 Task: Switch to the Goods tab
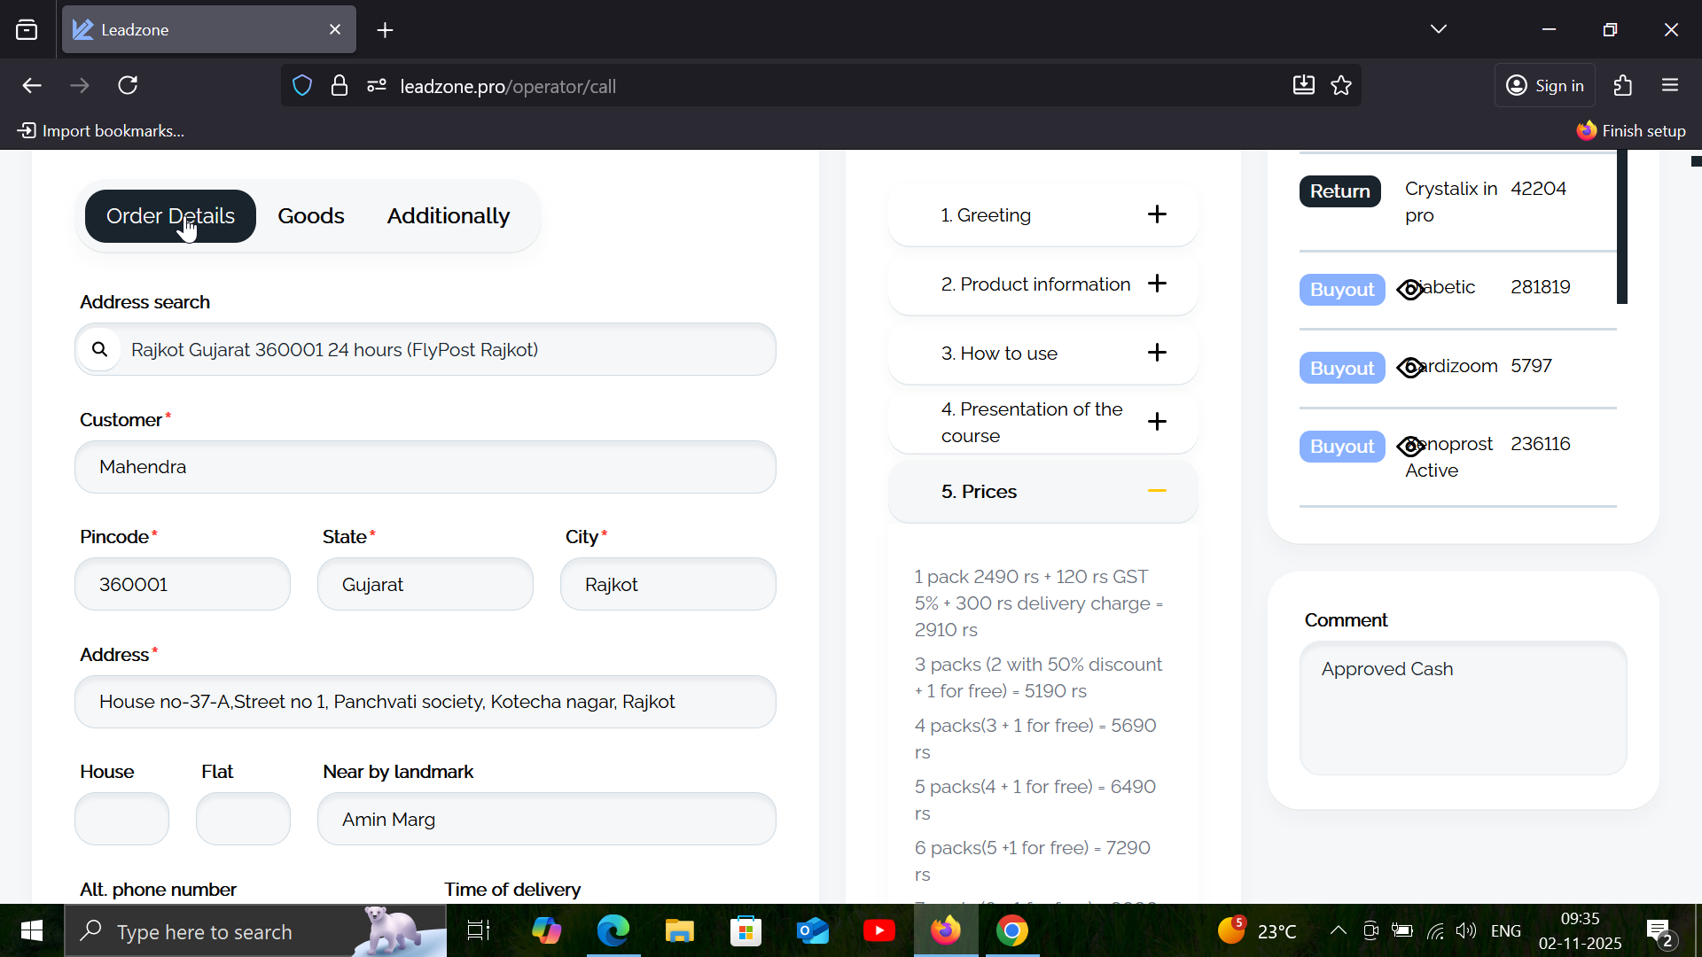click(x=310, y=216)
